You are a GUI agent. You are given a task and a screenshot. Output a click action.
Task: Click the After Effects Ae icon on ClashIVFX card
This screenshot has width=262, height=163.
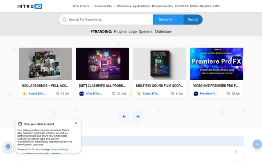coord(81,93)
